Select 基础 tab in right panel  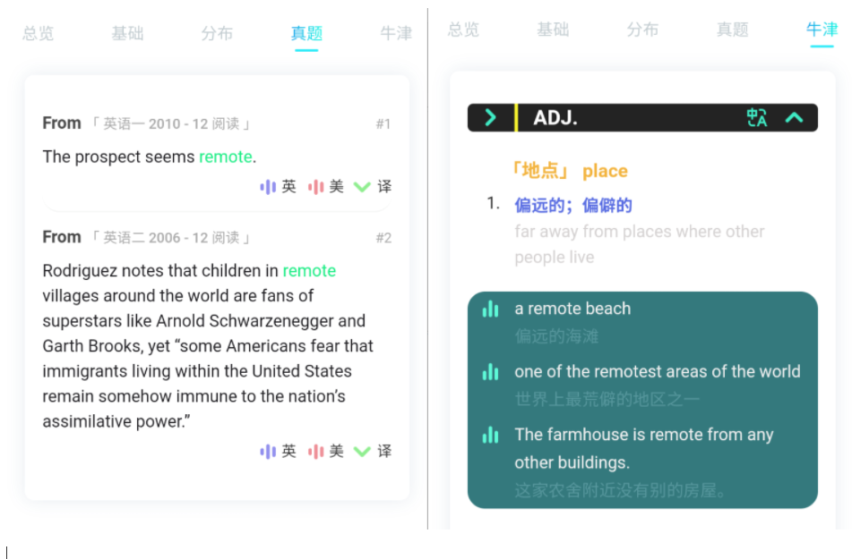tap(553, 30)
